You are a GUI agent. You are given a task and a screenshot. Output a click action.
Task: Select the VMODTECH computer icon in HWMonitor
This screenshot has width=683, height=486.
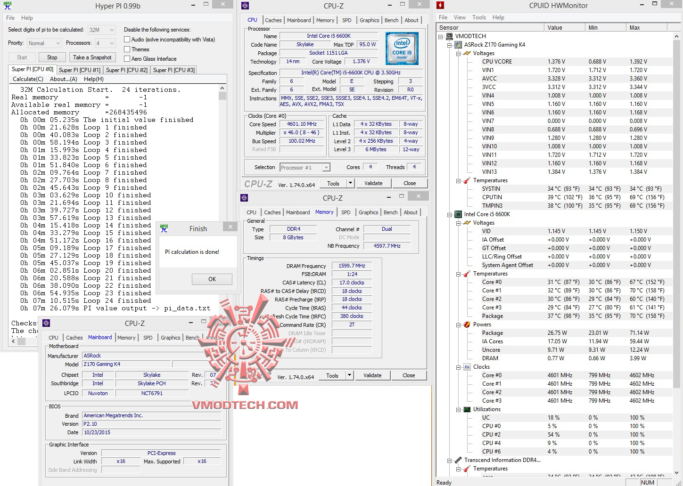click(x=450, y=36)
